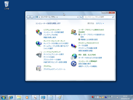Viewport: 133px width, 100px height.
Task: Click the address bar refresh button
Action: coord(81,17)
